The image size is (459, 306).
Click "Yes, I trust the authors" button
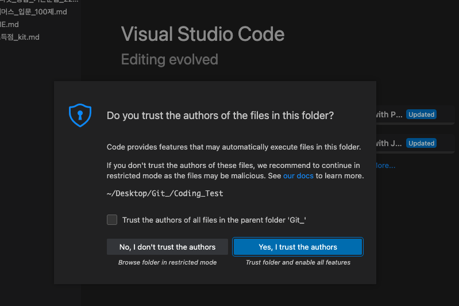[298, 247]
